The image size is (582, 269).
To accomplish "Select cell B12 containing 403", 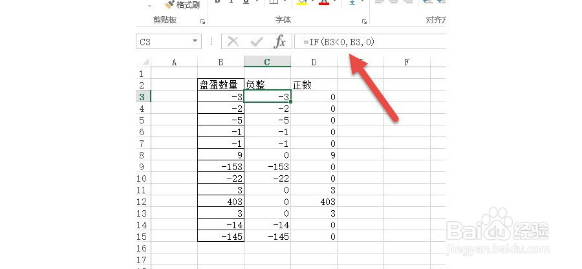I will pos(221,202).
